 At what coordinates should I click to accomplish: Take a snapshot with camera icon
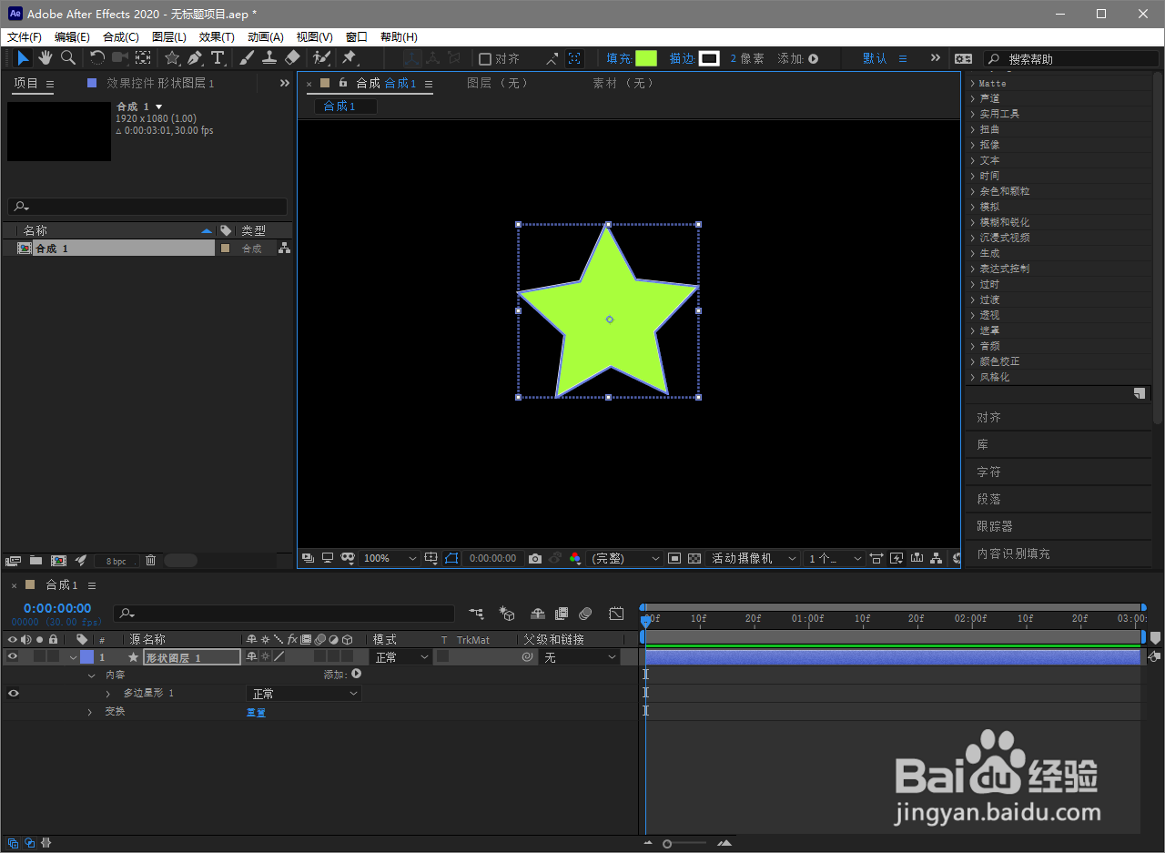point(535,558)
